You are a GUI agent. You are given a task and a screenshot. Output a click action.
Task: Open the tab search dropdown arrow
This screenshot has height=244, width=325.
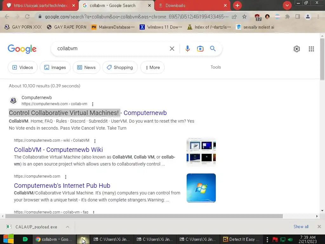pos(287,5)
